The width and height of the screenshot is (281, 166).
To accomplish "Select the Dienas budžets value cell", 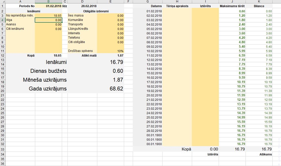I will pyautogui.click(x=110, y=71).
